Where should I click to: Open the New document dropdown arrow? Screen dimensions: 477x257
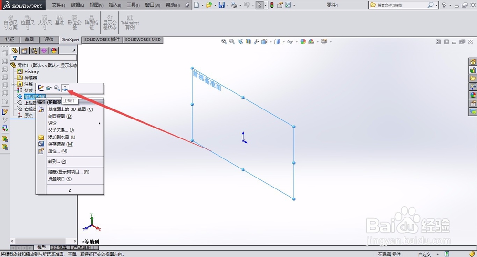(202, 5)
